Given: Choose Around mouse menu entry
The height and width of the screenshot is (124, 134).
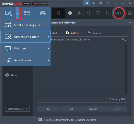Looking at the screenshot, I should 25,60.
